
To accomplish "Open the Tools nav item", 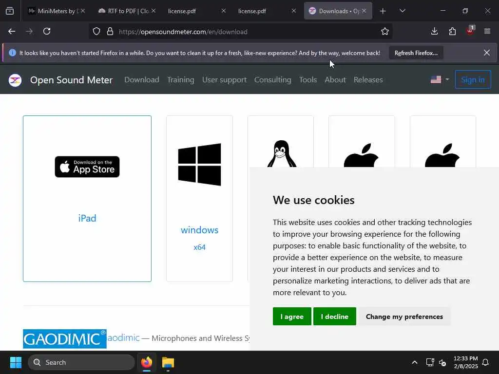I will [x=308, y=80].
